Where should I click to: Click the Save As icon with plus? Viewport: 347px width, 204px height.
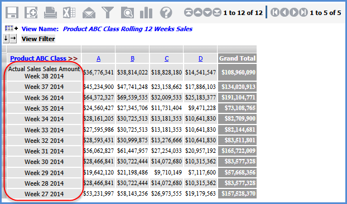31,12
